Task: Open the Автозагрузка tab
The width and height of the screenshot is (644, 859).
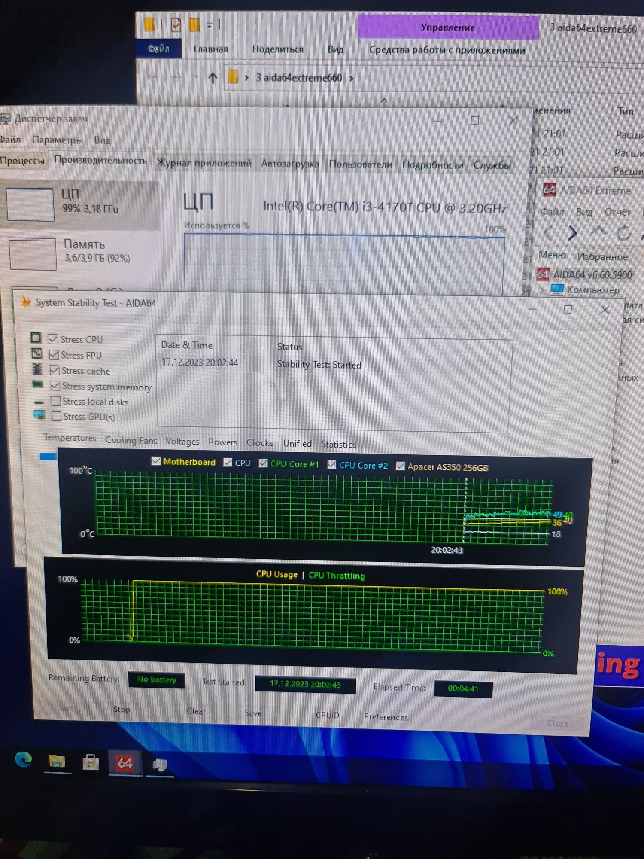Action: pos(290,164)
